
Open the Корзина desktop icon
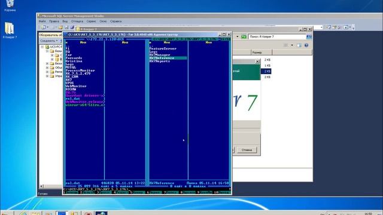click(x=10, y=5)
